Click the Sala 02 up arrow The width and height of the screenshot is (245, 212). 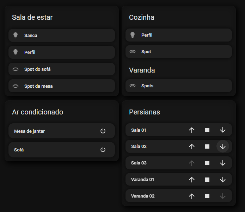(192, 146)
